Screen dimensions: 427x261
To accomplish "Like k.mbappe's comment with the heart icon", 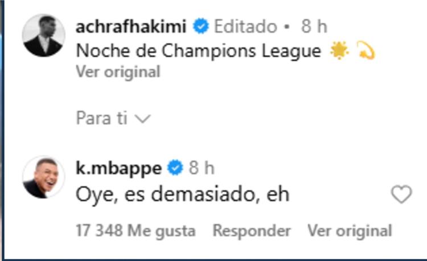I will 401,195.
